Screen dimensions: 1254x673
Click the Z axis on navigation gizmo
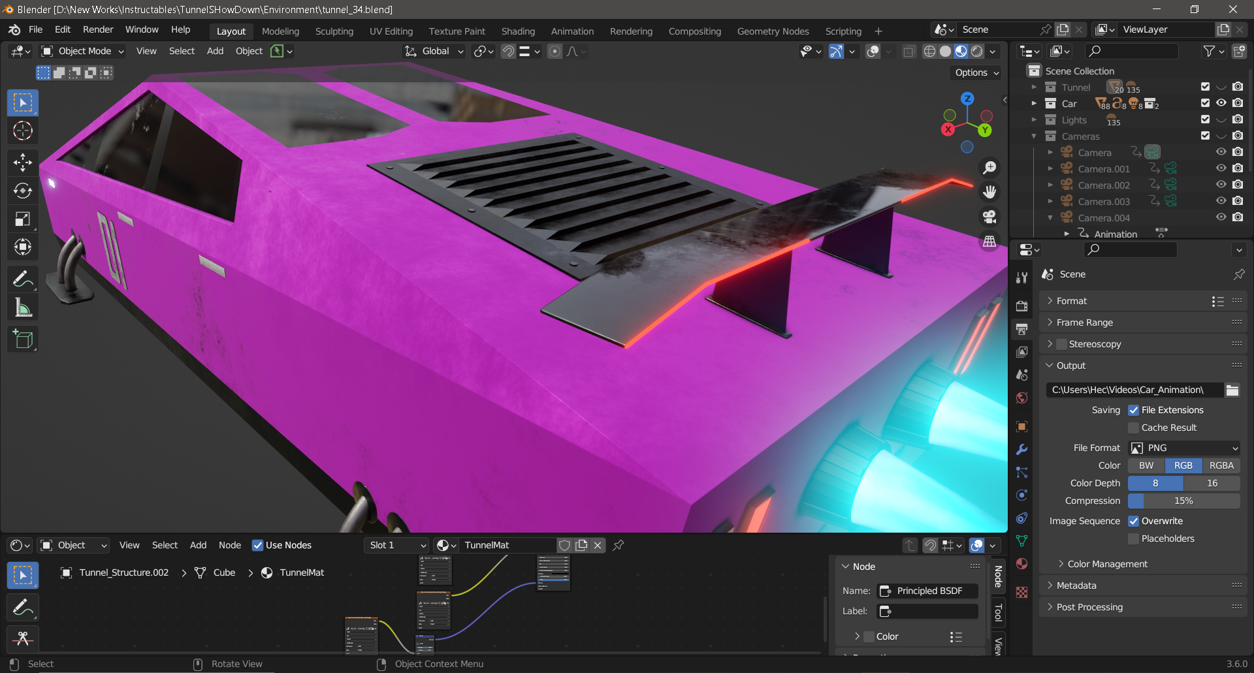(967, 99)
